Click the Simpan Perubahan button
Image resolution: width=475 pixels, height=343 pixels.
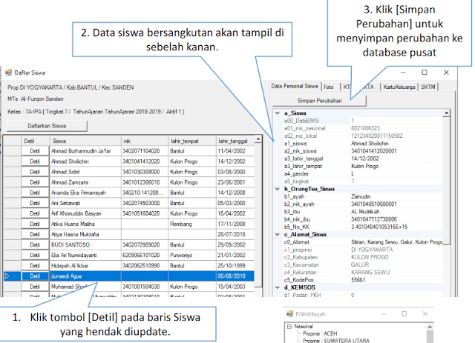tap(320, 101)
